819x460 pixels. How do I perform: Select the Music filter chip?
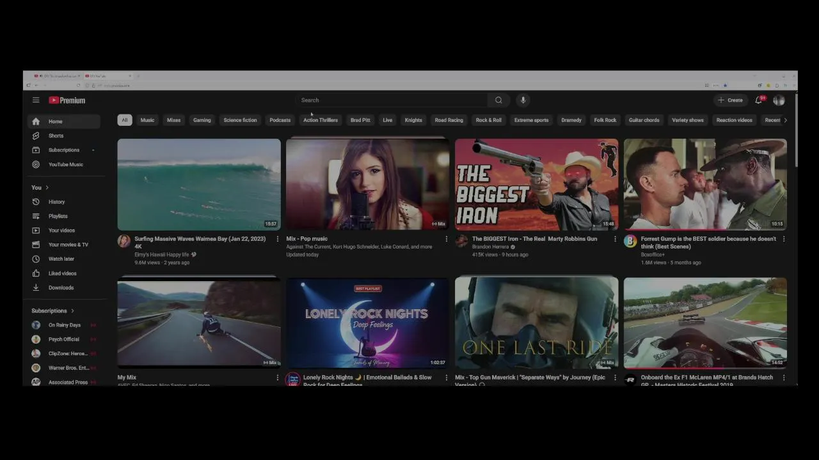pos(147,120)
